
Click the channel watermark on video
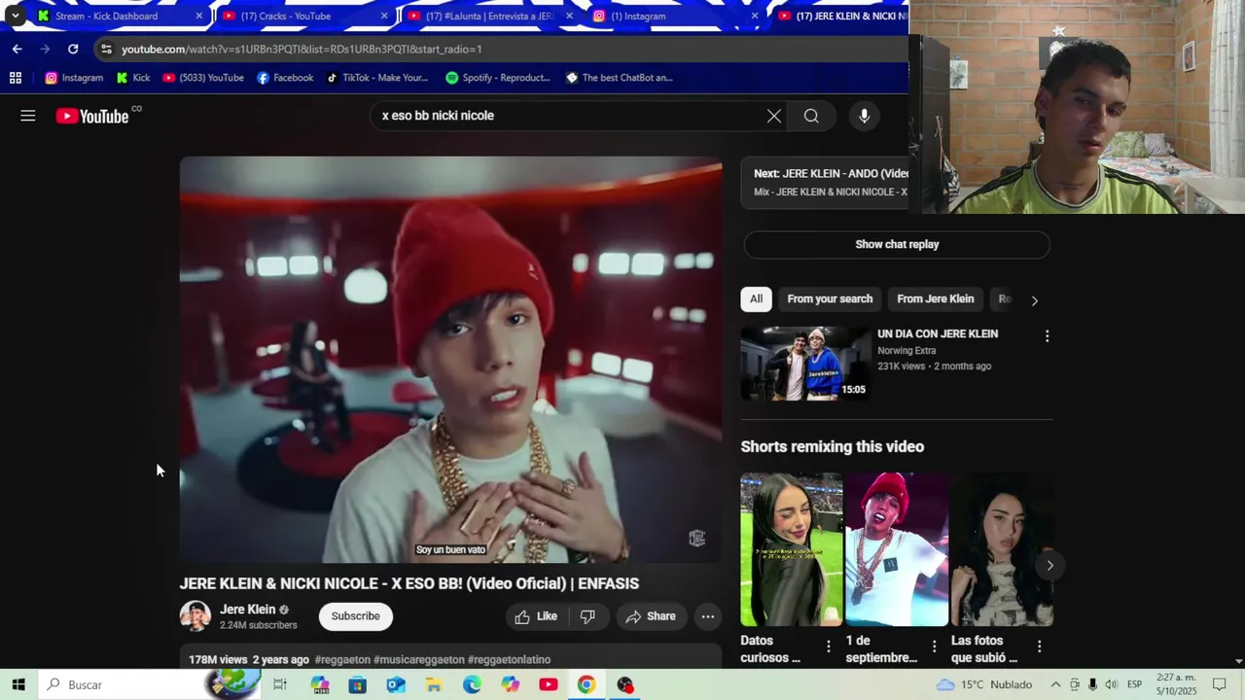[x=696, y=539]
